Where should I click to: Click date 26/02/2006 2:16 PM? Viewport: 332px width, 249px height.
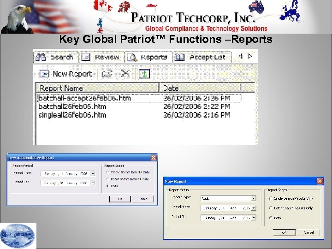tap(196, 115)
